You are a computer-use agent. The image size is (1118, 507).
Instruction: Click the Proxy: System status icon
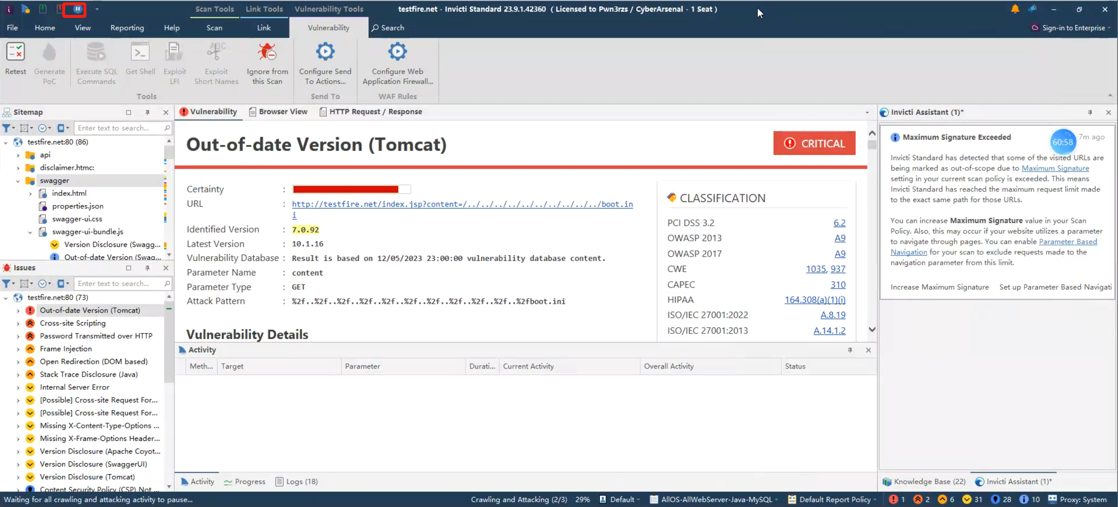[1052, 499]
